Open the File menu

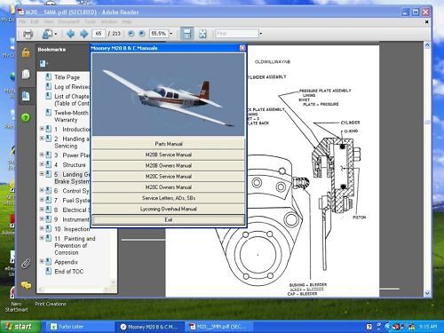22,22
